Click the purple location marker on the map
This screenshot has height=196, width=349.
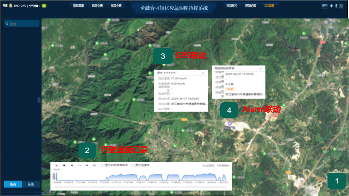click(230, 123)
